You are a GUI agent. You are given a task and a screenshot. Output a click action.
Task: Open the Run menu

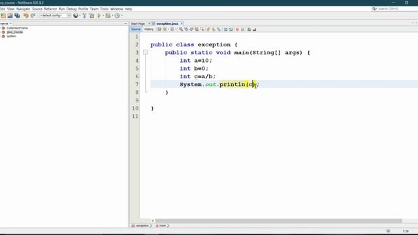(61, 9)
